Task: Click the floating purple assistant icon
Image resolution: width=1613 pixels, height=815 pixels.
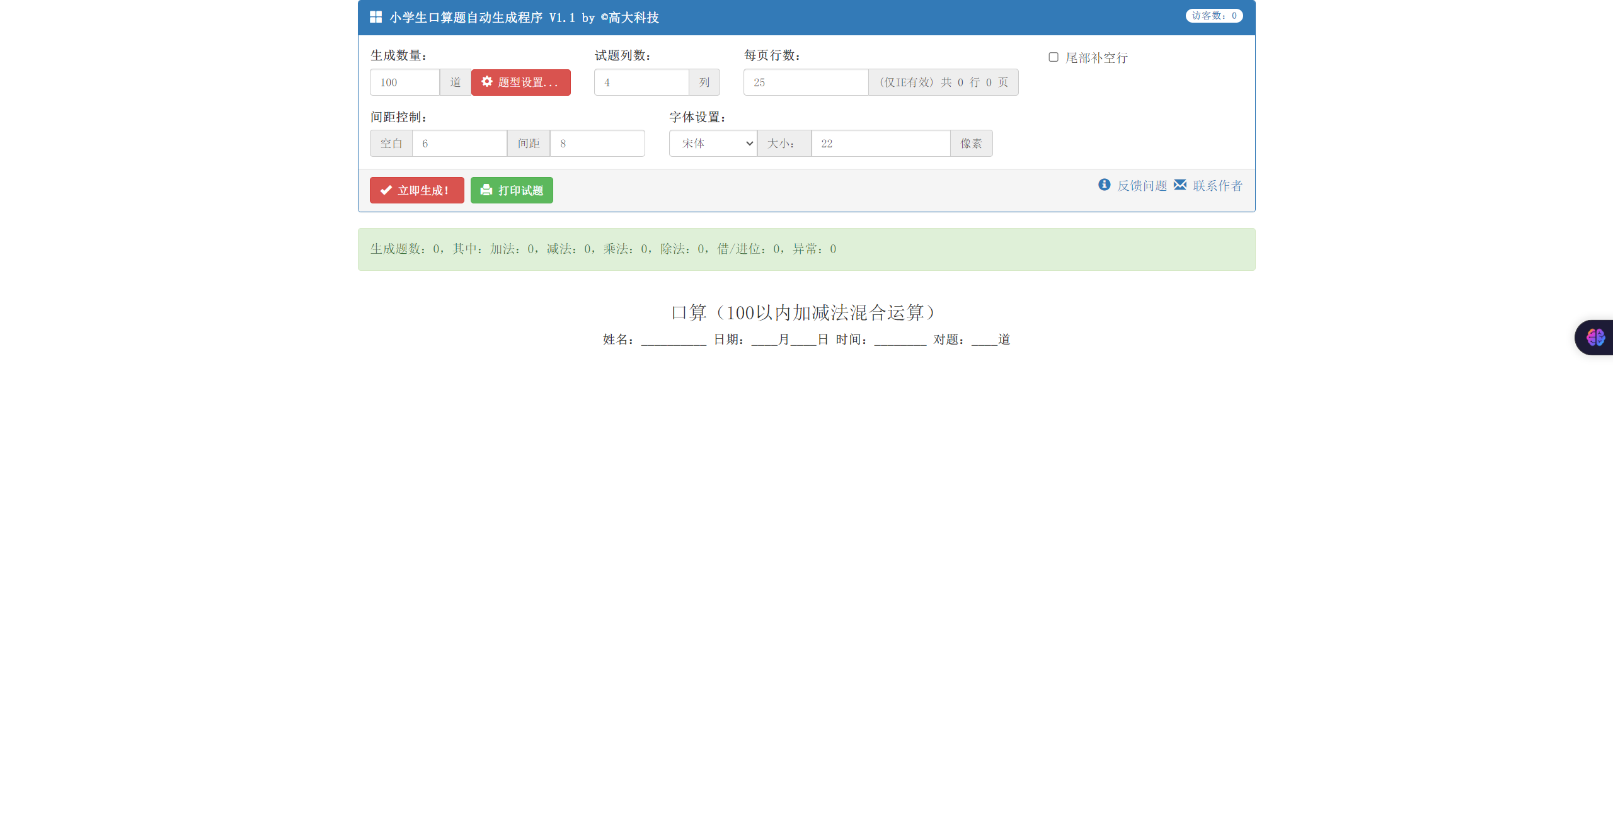Action: pos(1595,338)
